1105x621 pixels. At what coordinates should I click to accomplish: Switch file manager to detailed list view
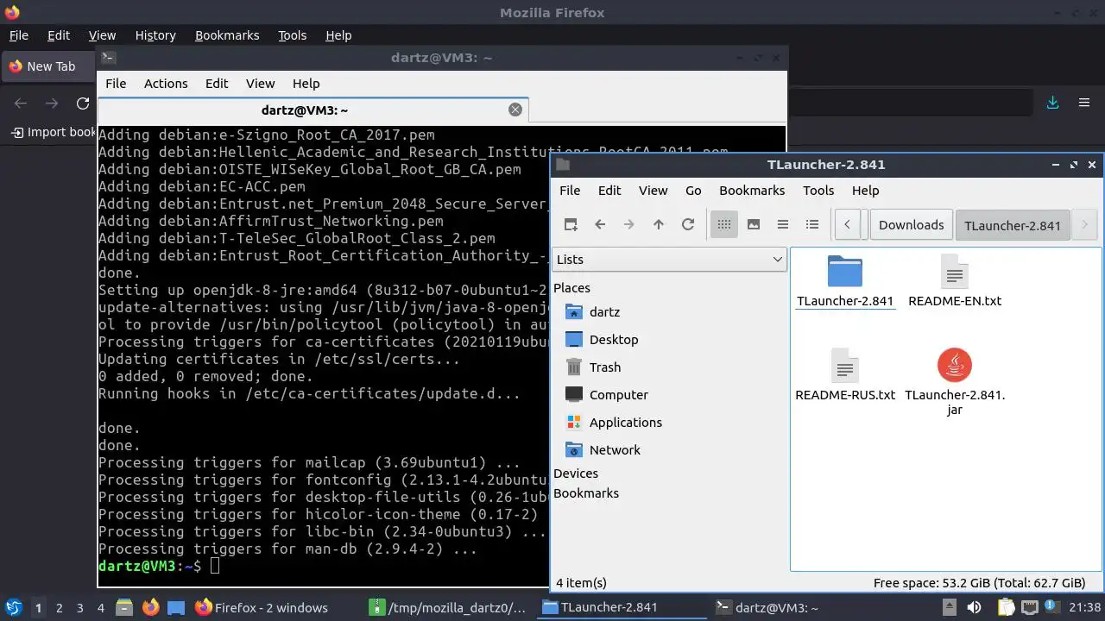812,224
